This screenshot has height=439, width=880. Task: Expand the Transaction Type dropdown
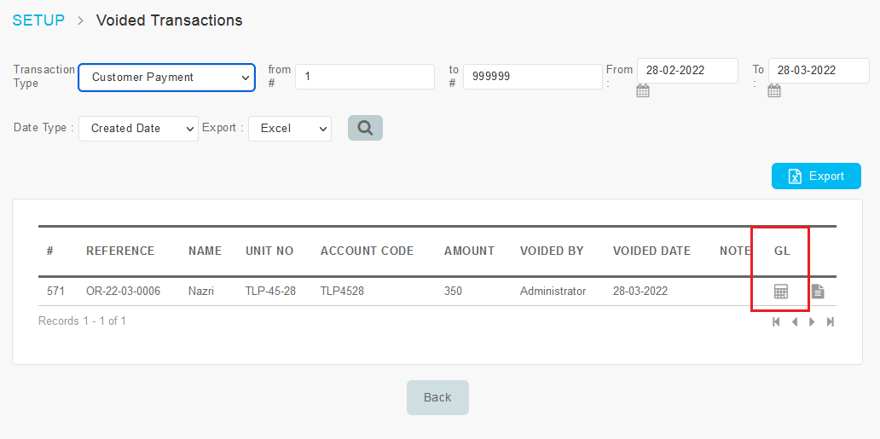166,77
